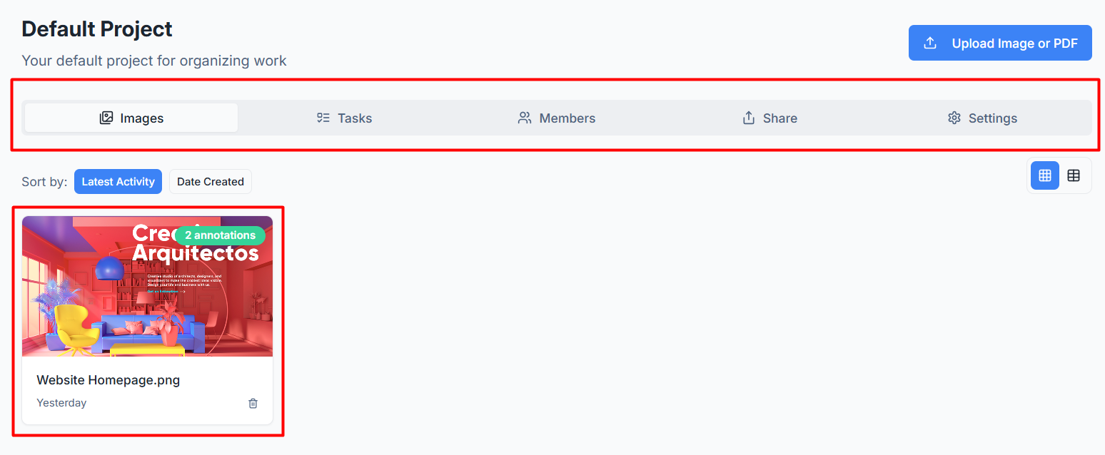This screenshot has width=1105, height=455.
Task: Sort images by Latest Activity
Action: tap(118, 181)
